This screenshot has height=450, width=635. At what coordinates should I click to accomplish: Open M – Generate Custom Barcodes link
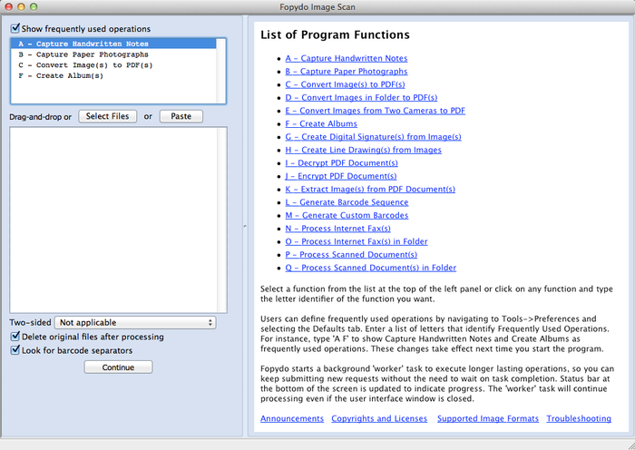pyautogui.click(x=347, y=216)
